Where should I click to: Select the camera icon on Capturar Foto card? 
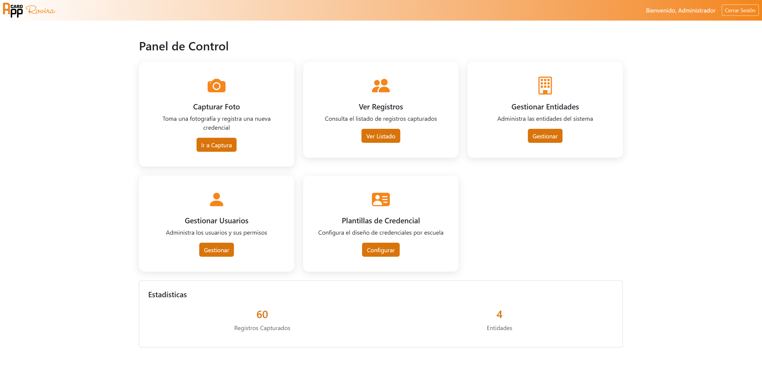click(x=216, y=86)
